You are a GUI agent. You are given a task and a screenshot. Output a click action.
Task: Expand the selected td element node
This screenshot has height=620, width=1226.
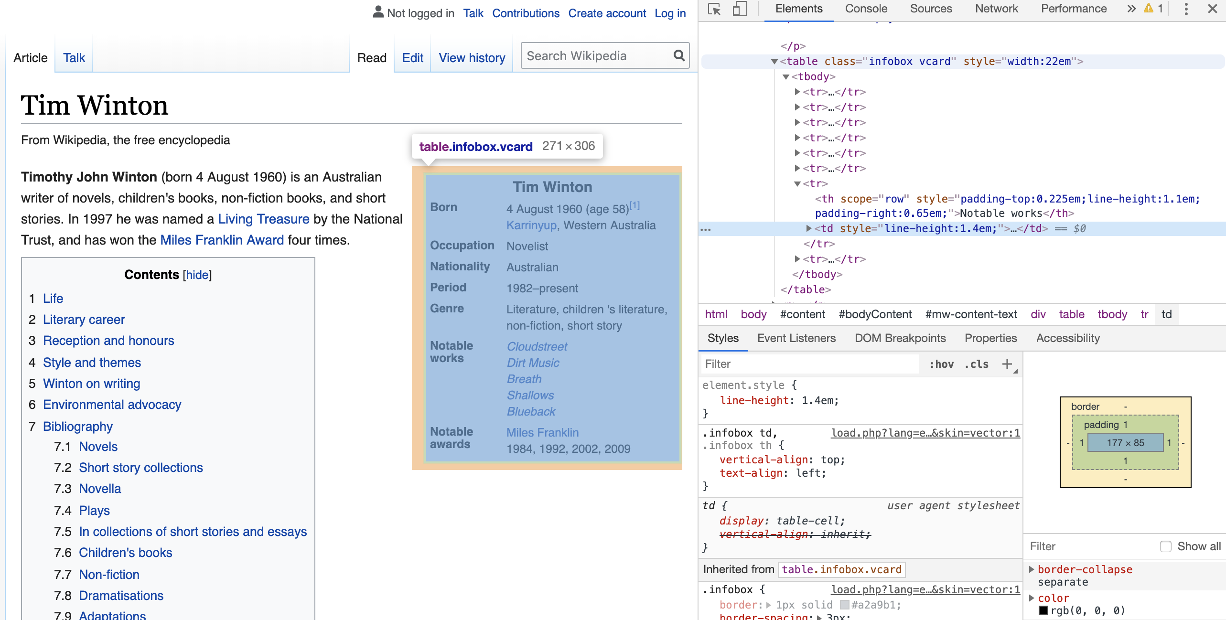click(808, 229)
